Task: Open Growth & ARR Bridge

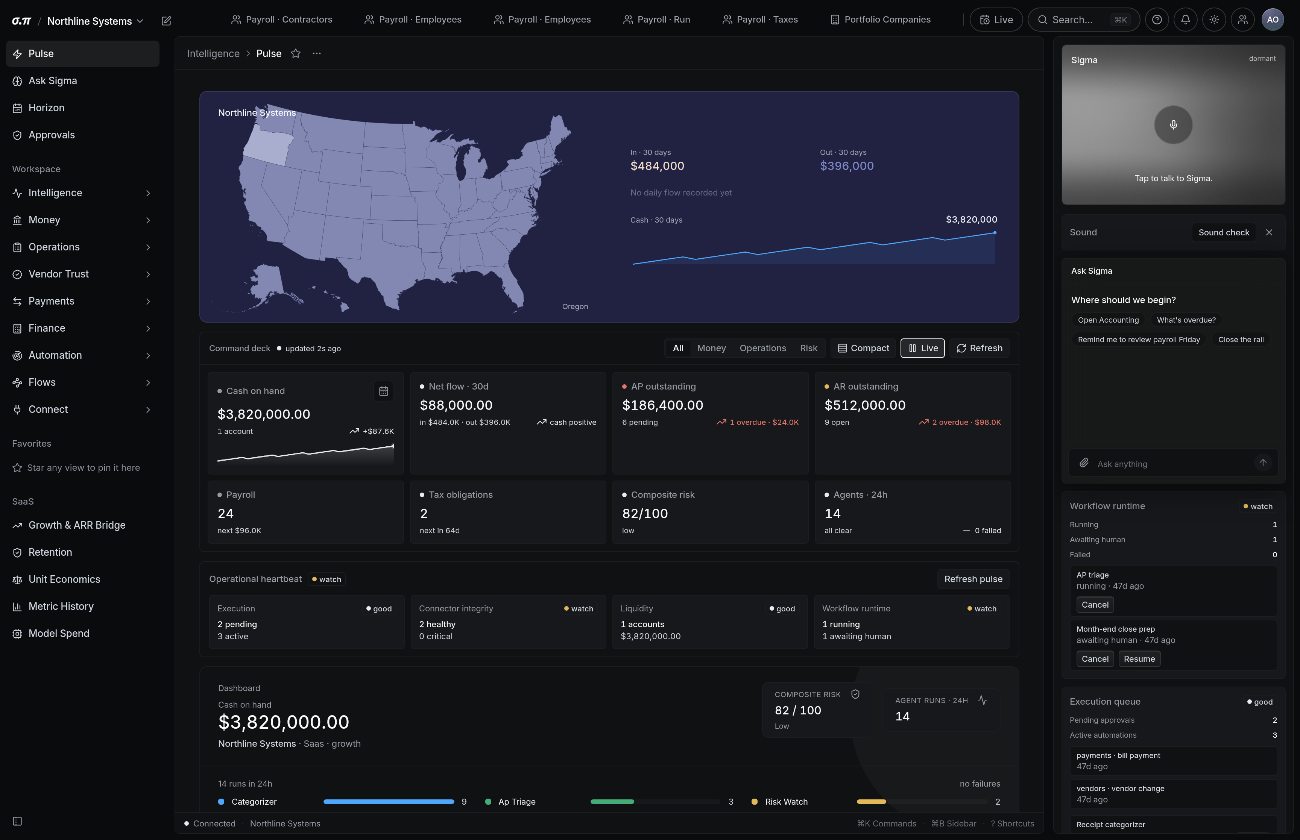Action: [x=82, y=525]
